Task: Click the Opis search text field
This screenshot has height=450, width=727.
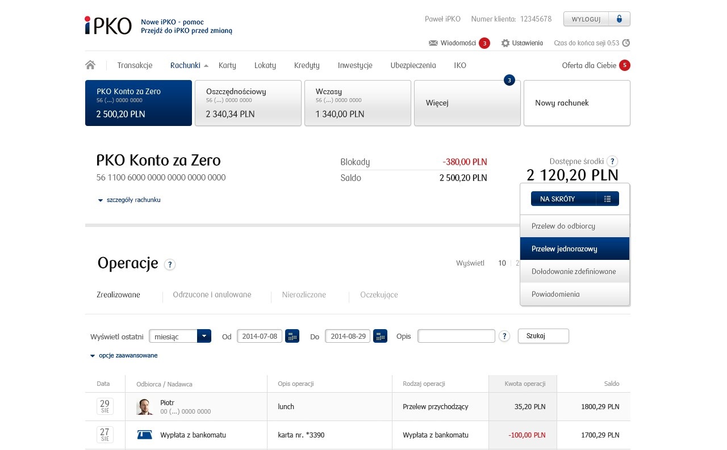Action: pos(456,336)
